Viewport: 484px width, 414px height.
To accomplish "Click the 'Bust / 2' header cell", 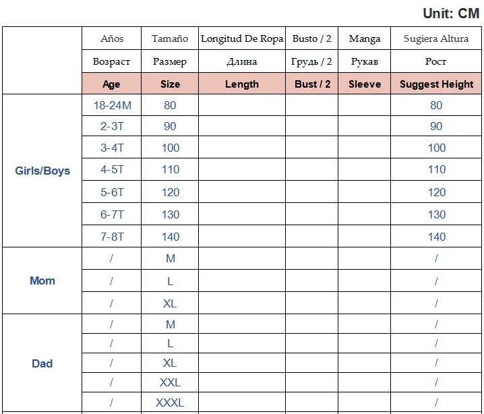I will (x=311, y=84).
